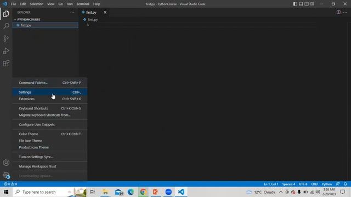Click the Accounts icon in activity bar
Viewport: 351px width, 197px height.
point(6,163)
